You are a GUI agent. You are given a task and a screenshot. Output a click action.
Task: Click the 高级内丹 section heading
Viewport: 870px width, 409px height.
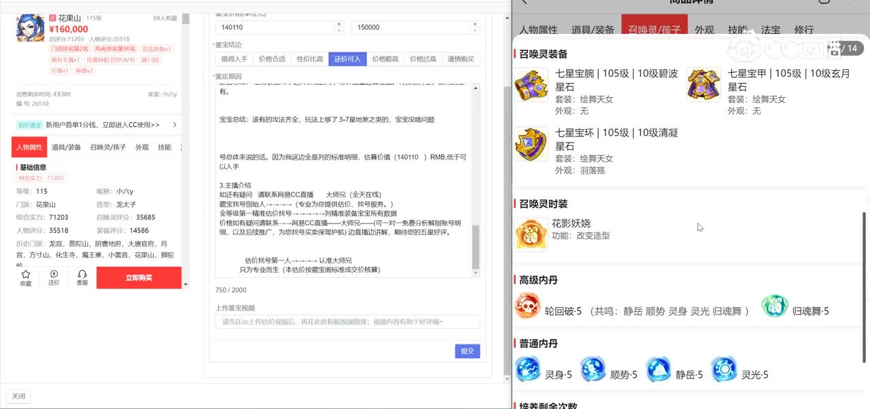538,280
